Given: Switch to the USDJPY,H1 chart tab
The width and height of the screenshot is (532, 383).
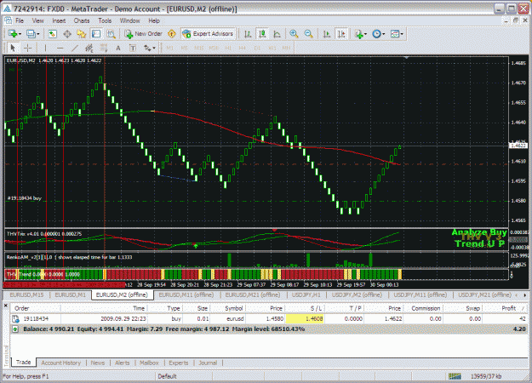Looking at the screenshot, I should (306, 295).
